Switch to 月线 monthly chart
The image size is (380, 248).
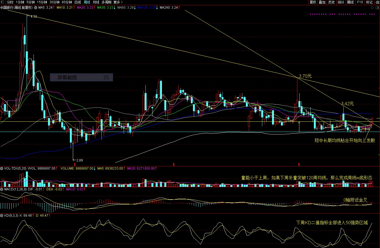pos(96,2)
